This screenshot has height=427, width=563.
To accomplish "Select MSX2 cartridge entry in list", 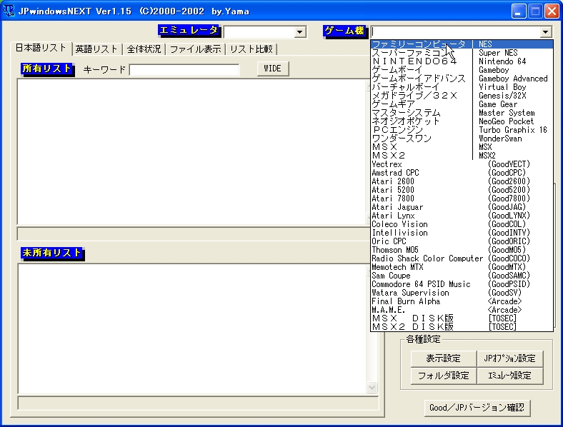I will 462,156.
